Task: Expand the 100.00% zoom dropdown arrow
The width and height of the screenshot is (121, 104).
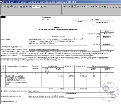Action: [x=42, y=7]
